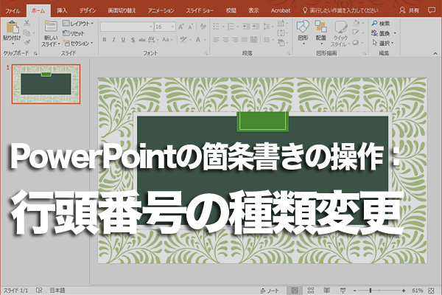Click the New Slide (新しいスライド) icon

pos(50,27)
